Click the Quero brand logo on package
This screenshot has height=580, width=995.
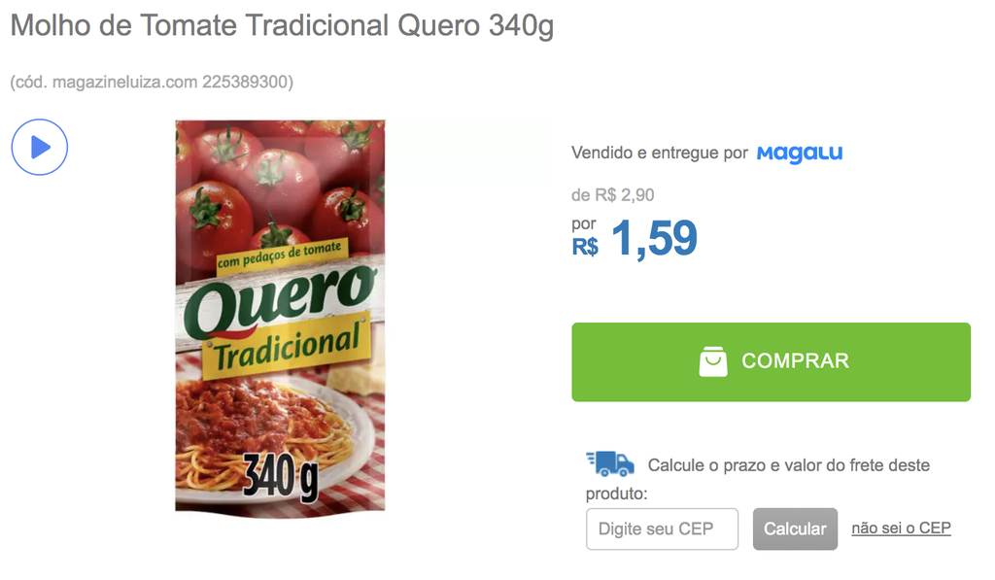click(x=279, y=301)
